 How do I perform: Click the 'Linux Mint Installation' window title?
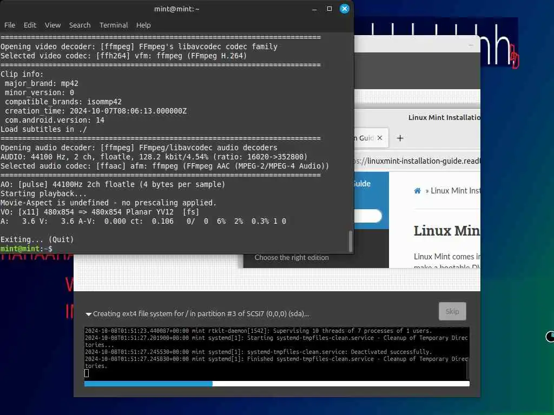pyautogui.click(x=444, y=117)
